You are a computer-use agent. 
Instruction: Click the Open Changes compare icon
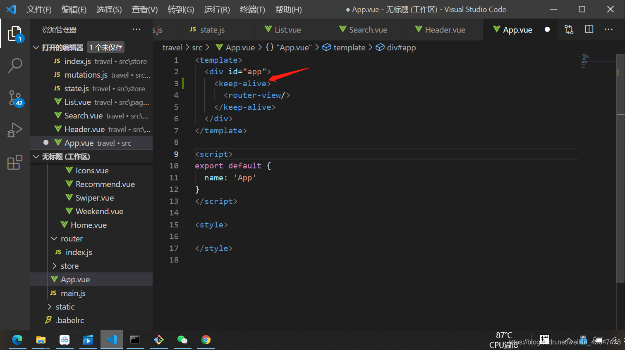[x=569, y=29]
